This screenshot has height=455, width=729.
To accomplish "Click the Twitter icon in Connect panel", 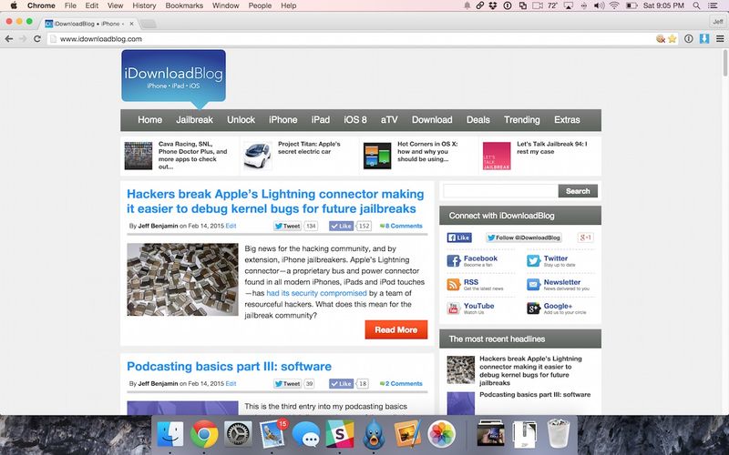I will [x=533, y=261].
